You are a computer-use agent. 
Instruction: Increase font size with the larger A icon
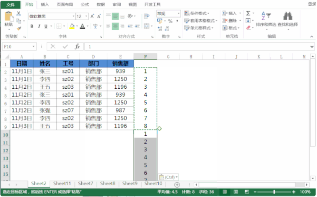pyautogui.click(x=92, y=16)
